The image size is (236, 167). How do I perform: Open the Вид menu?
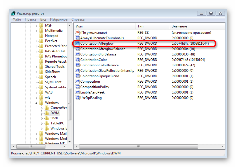tap(43, 19)
